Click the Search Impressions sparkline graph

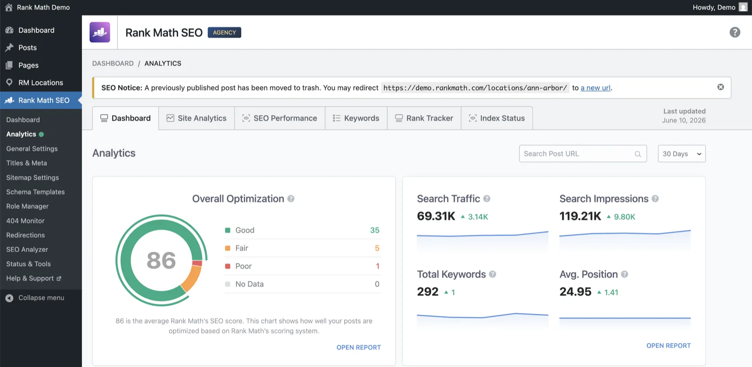(x=625, y=240)
